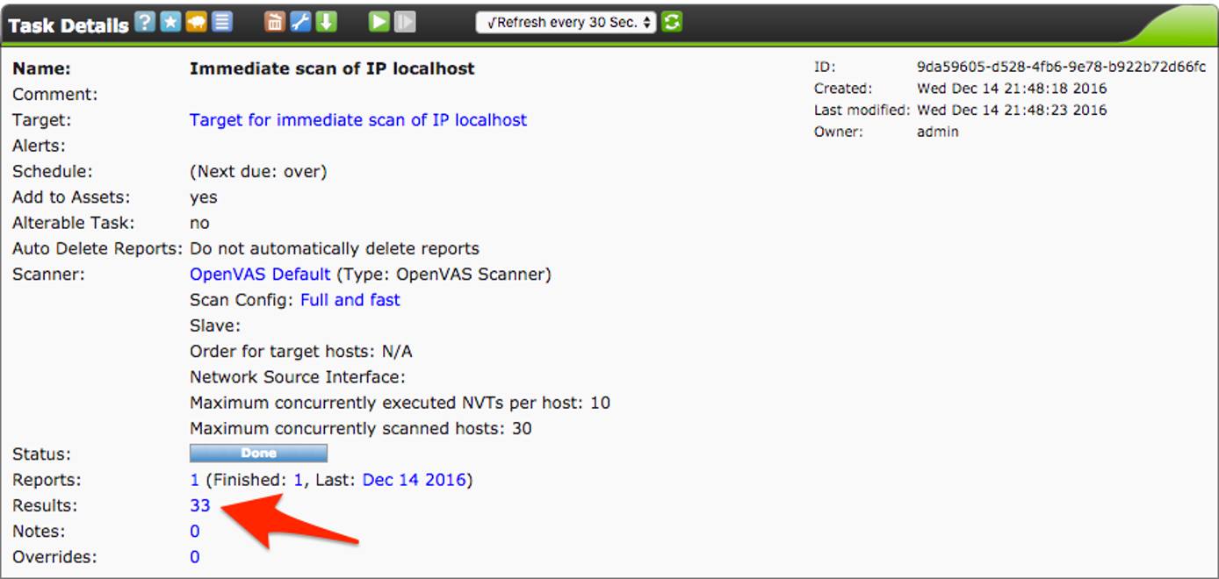Move task to trashcan

[x=277, y=22]
